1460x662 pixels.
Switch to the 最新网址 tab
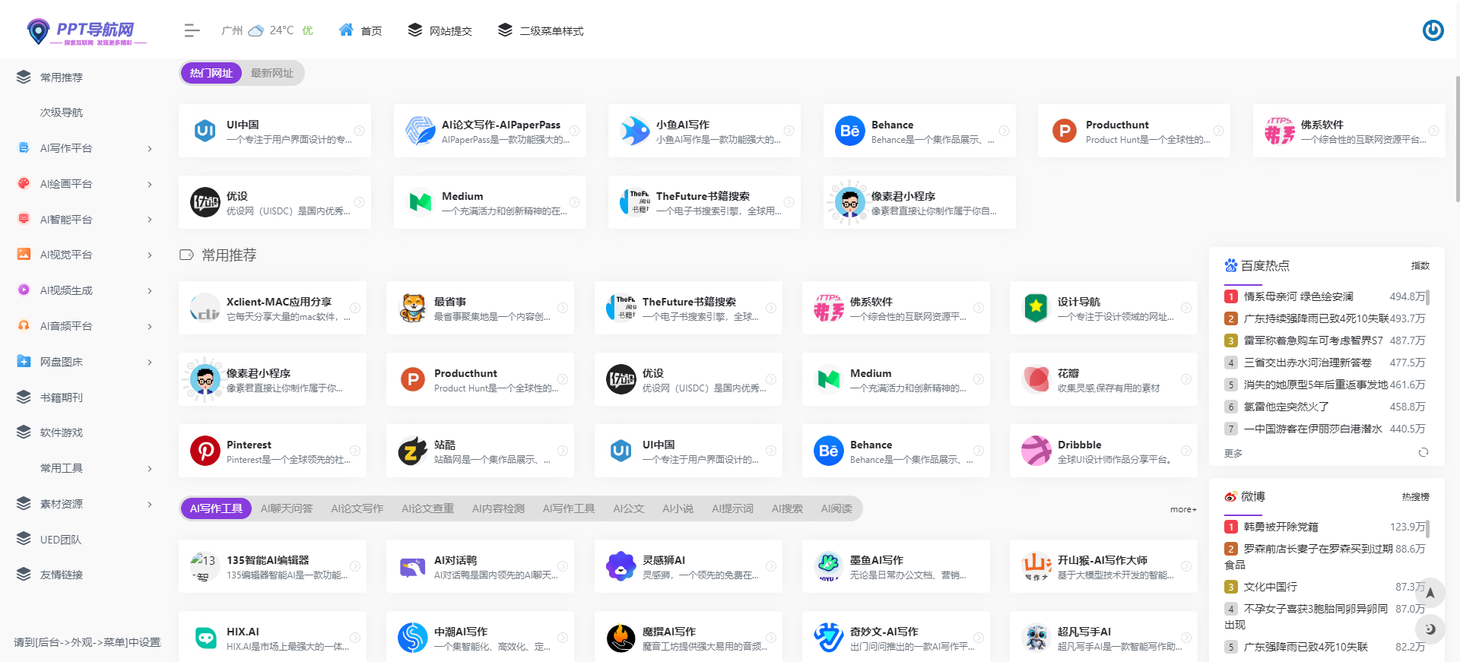[x=272, y=73]
